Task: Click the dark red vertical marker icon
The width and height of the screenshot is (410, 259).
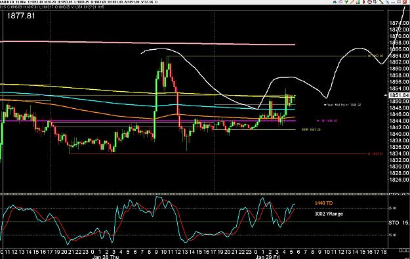Action: 363,2
